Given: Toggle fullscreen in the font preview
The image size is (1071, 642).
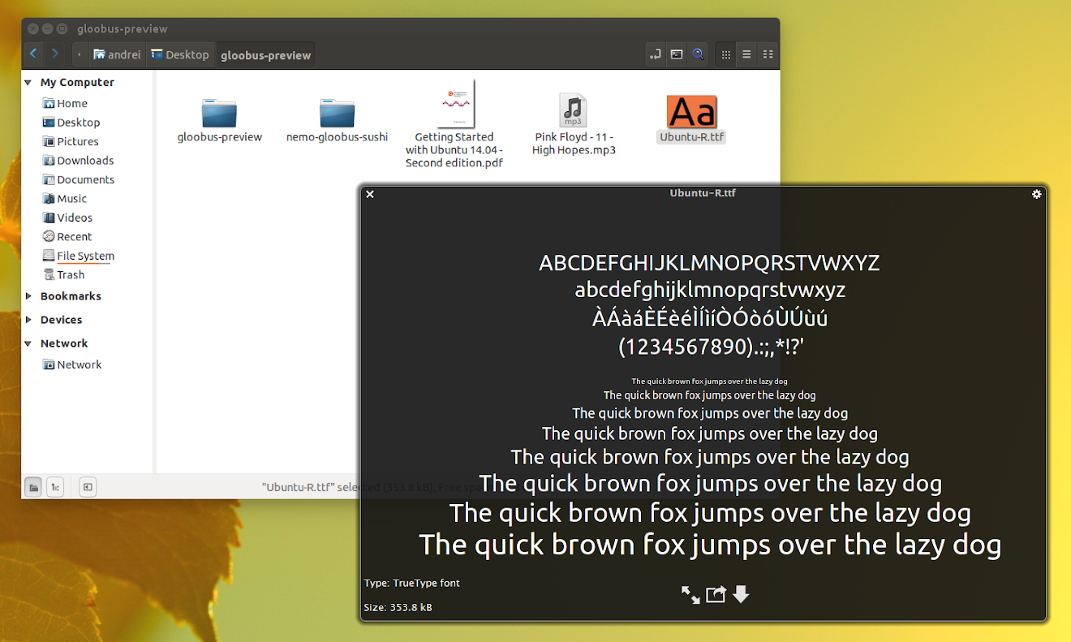Looking at the screenshot, I should 690,595.
